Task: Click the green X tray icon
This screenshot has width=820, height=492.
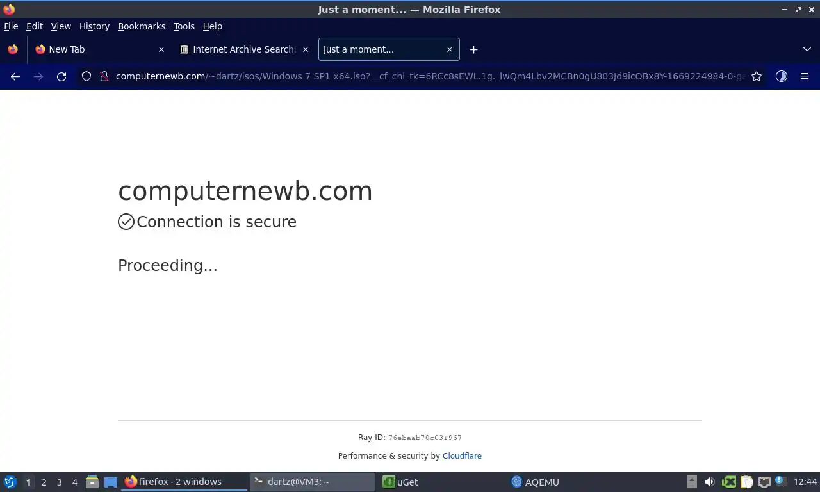Action: (x=728, y=482)
